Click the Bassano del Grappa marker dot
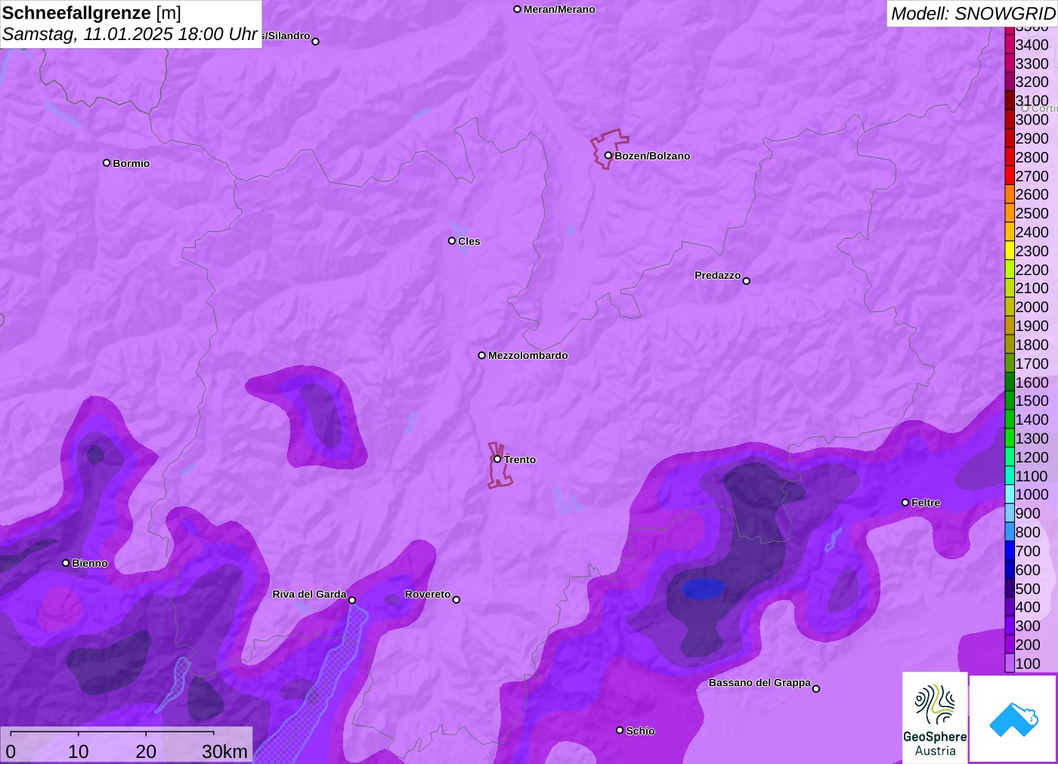1058x764 pixels. [x=816, y=688]
